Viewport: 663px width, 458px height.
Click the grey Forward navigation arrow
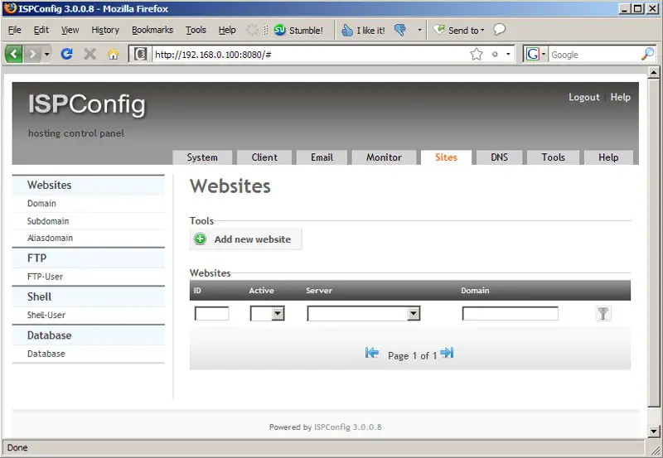pos(32,54)
